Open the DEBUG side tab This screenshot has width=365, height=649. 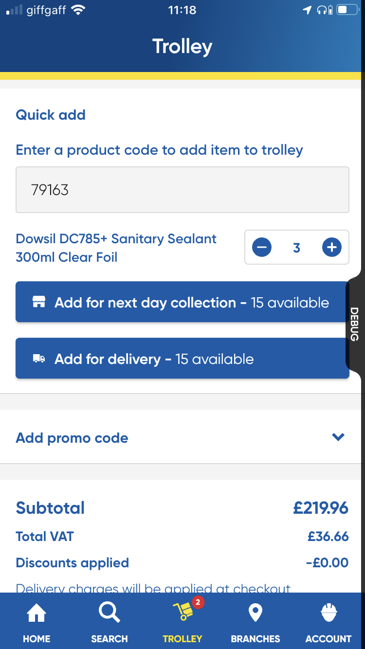coord(354,324)
